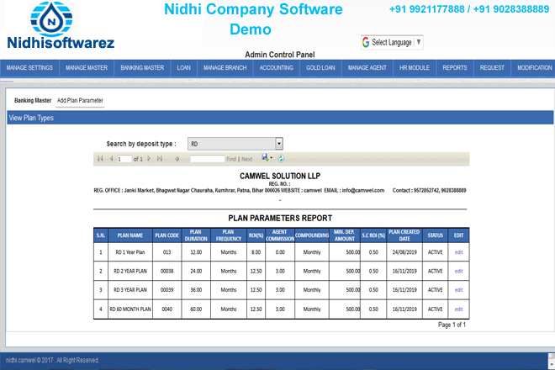Select plan code 0040 cell
555x370 pixels.
point(167,309)
